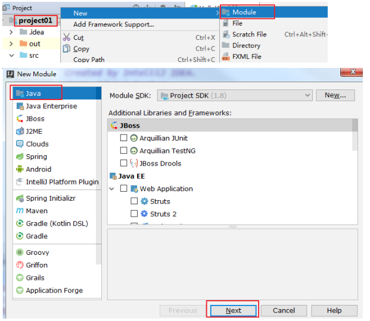Select the project01 root node
The image size is (370, 321).
(35, 21)
